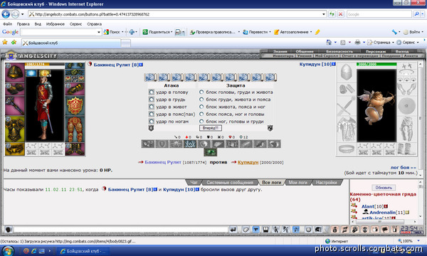Click the helmet item in player equipment
The height and width of the screenshot is (256, 427).
tap(15, 73)
